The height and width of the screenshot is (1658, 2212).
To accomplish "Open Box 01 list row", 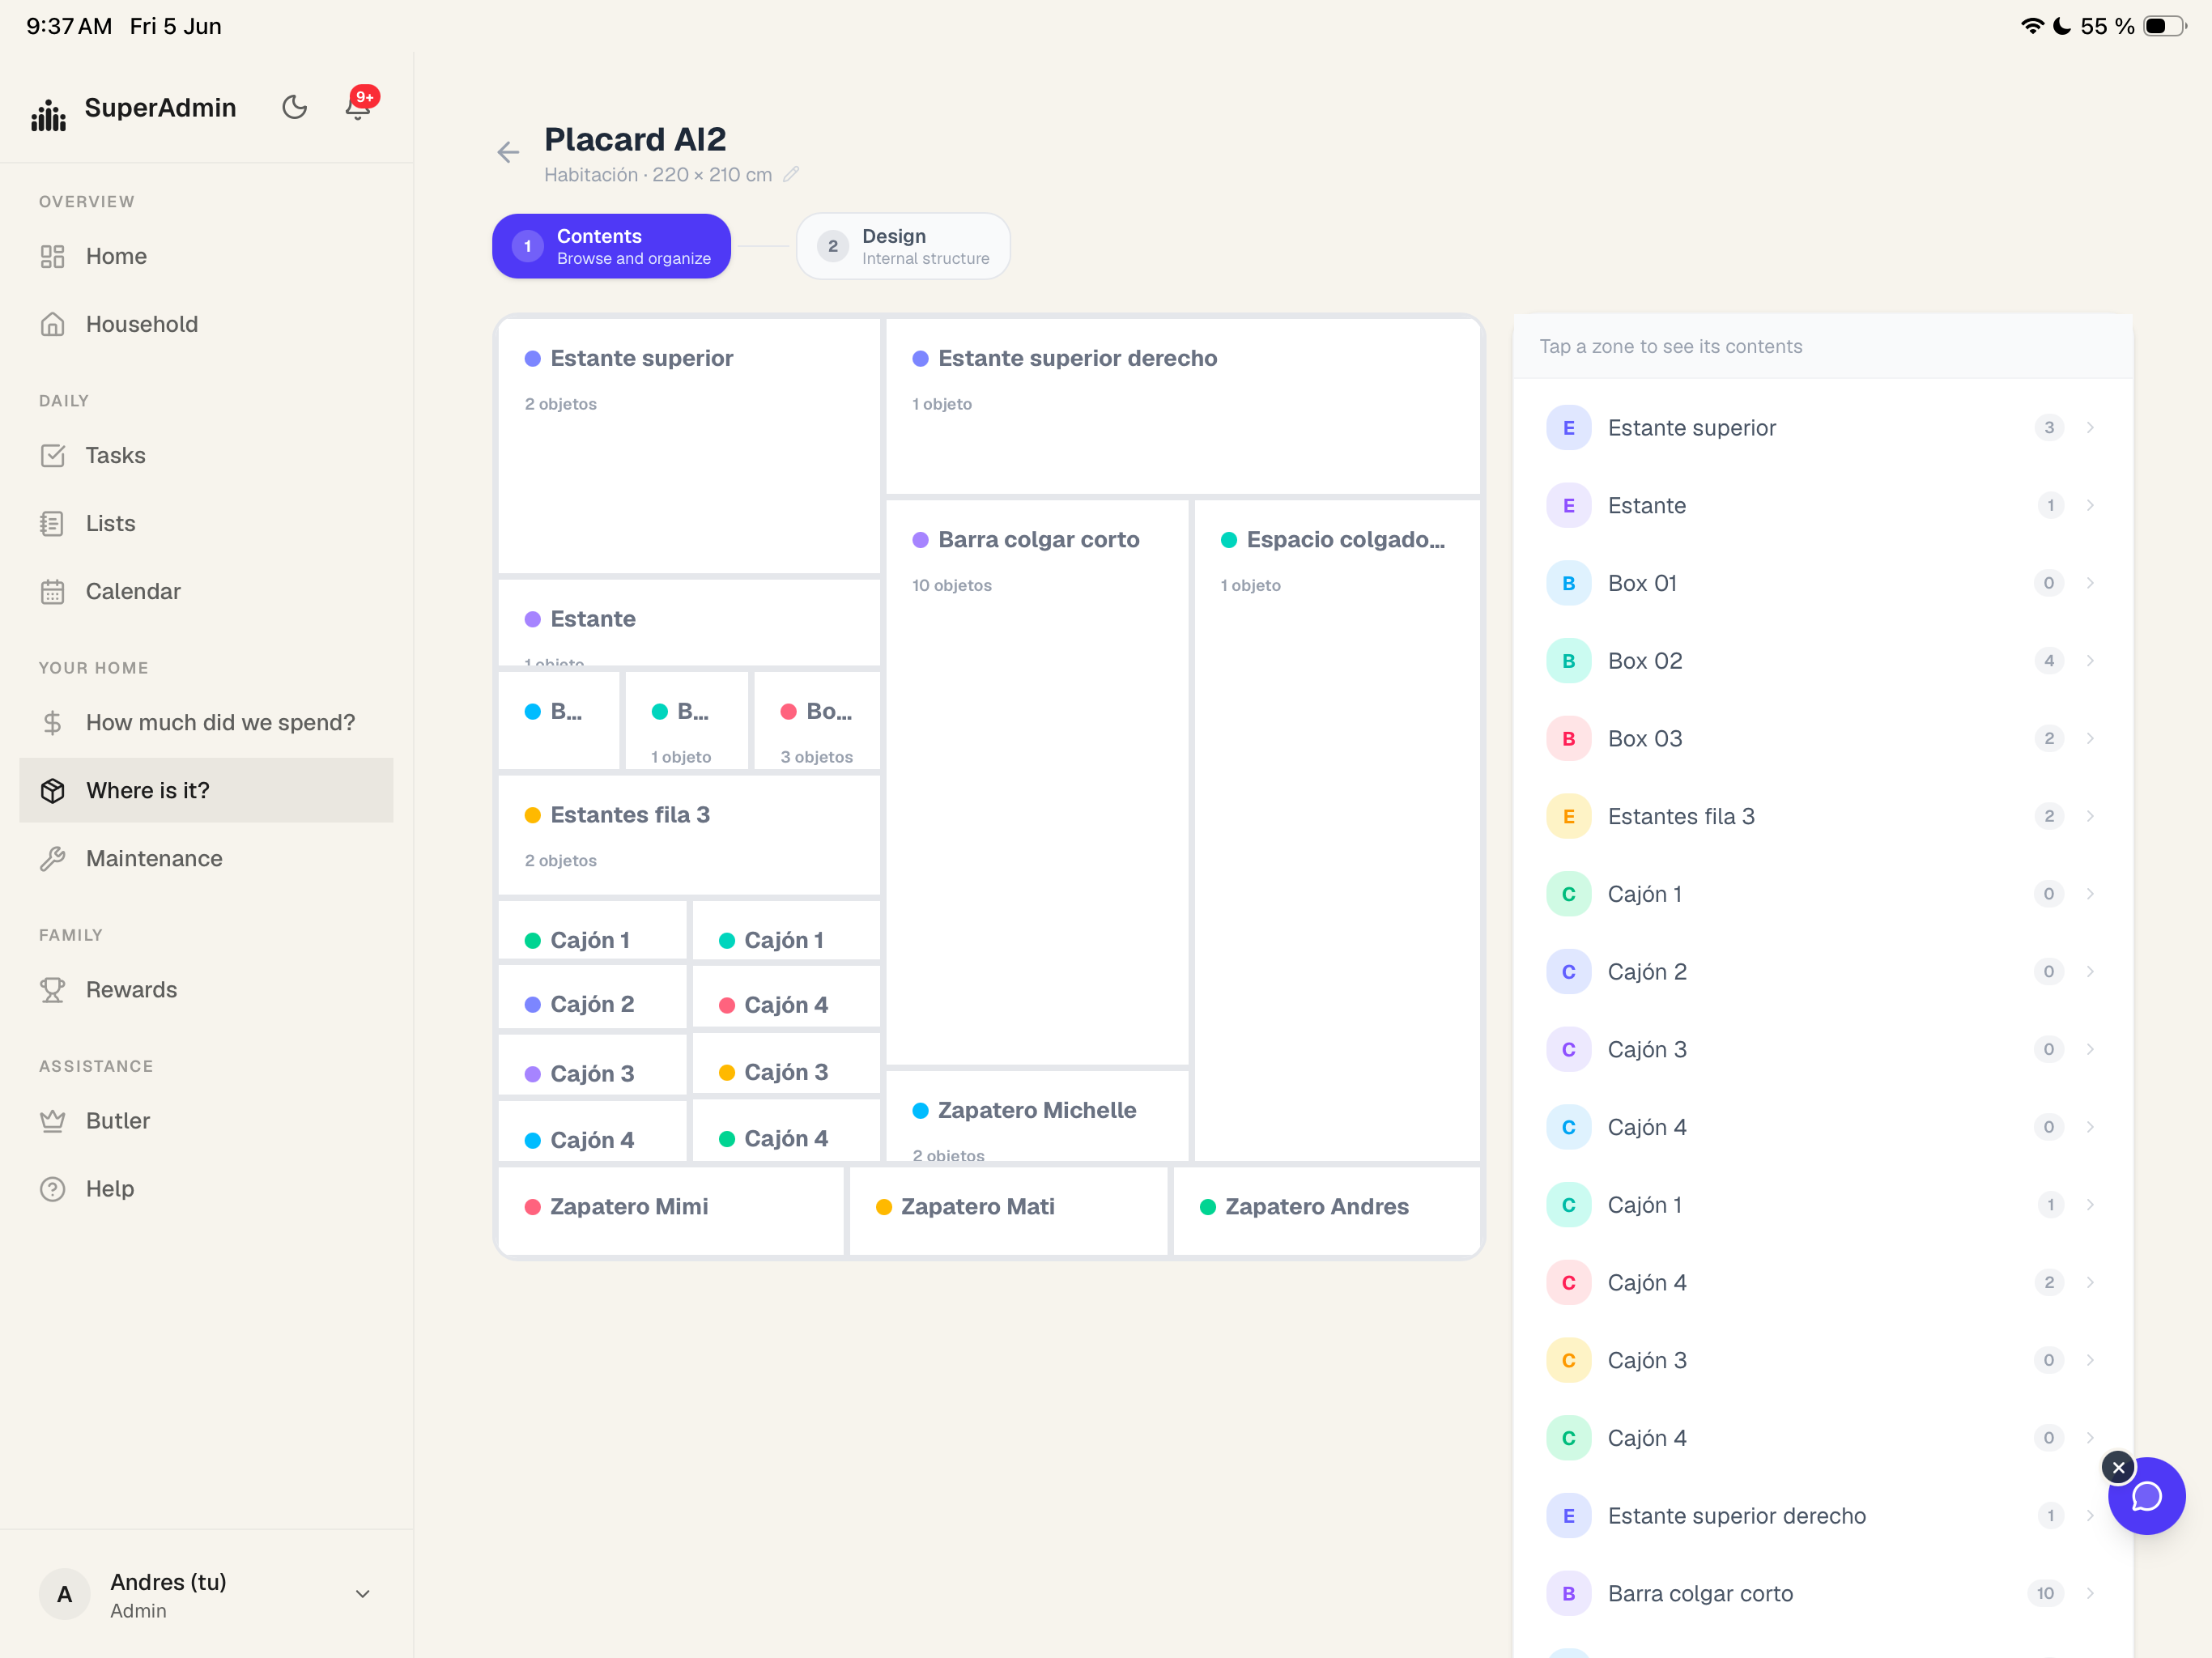I will click(1822, 583).
